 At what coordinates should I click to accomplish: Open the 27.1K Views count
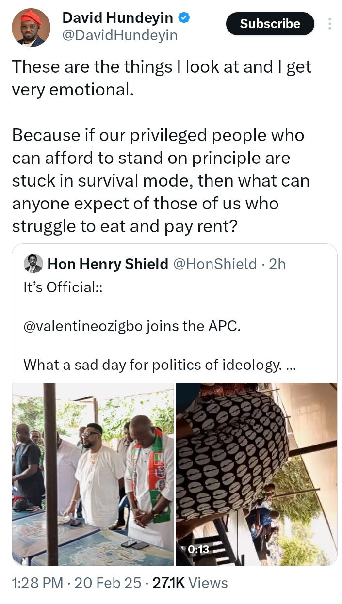[190, 582]
